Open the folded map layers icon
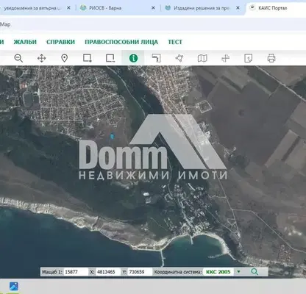The image size is (306, 294). click(x=202, y=58)
